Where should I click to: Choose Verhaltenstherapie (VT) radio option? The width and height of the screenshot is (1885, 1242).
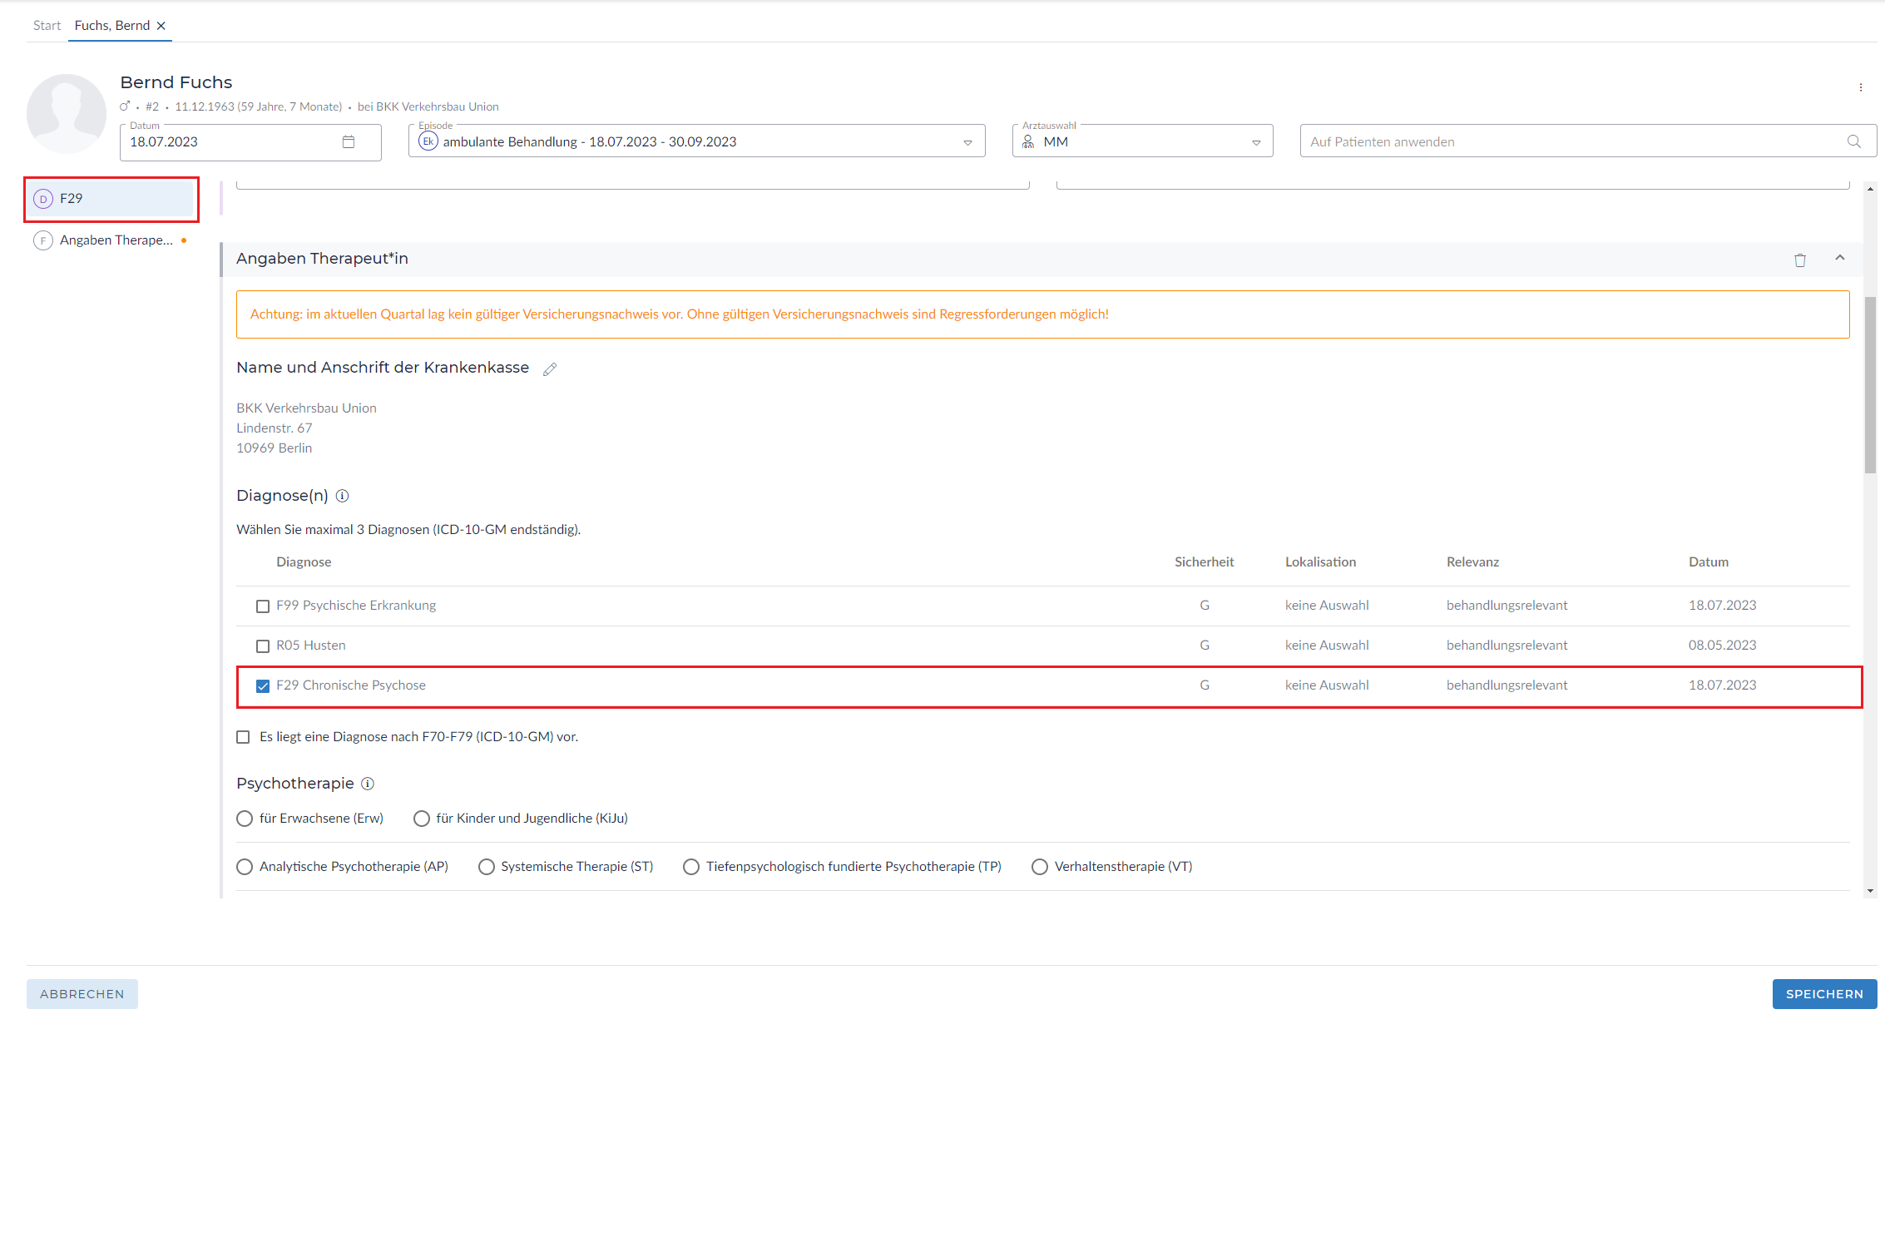click(1039, 868)
